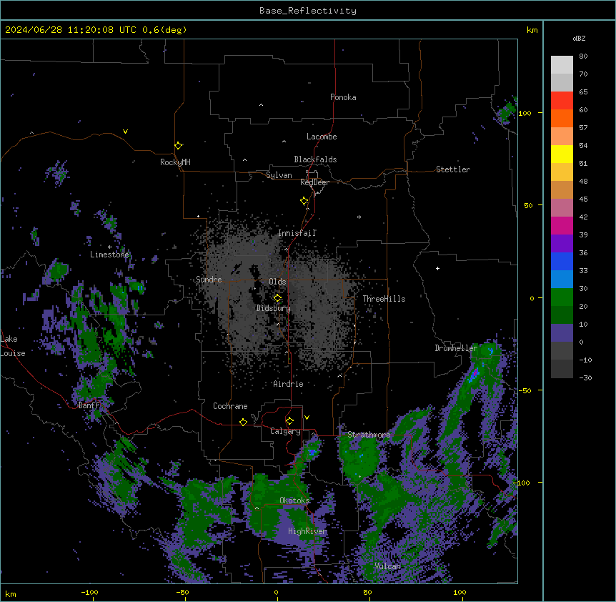Viewport: 616px width, 602px height.
Task: Click the ThreeHills town label
Action: (x=384, y=299)
